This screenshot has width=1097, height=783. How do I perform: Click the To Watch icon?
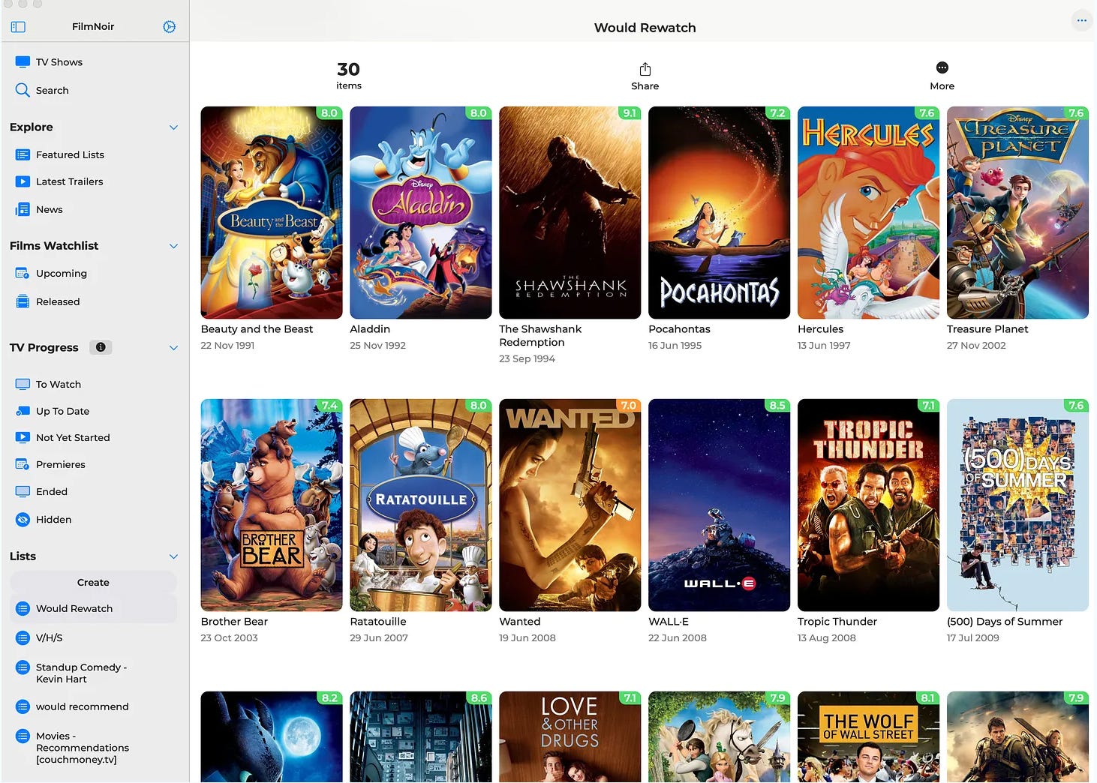[23, 384]
